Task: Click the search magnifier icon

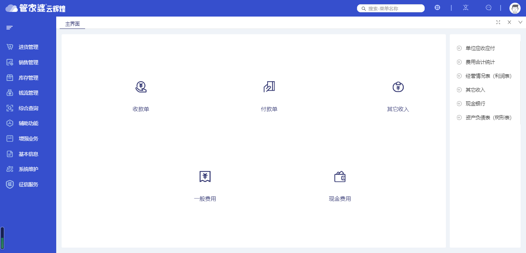Action: tap(364, 8)
